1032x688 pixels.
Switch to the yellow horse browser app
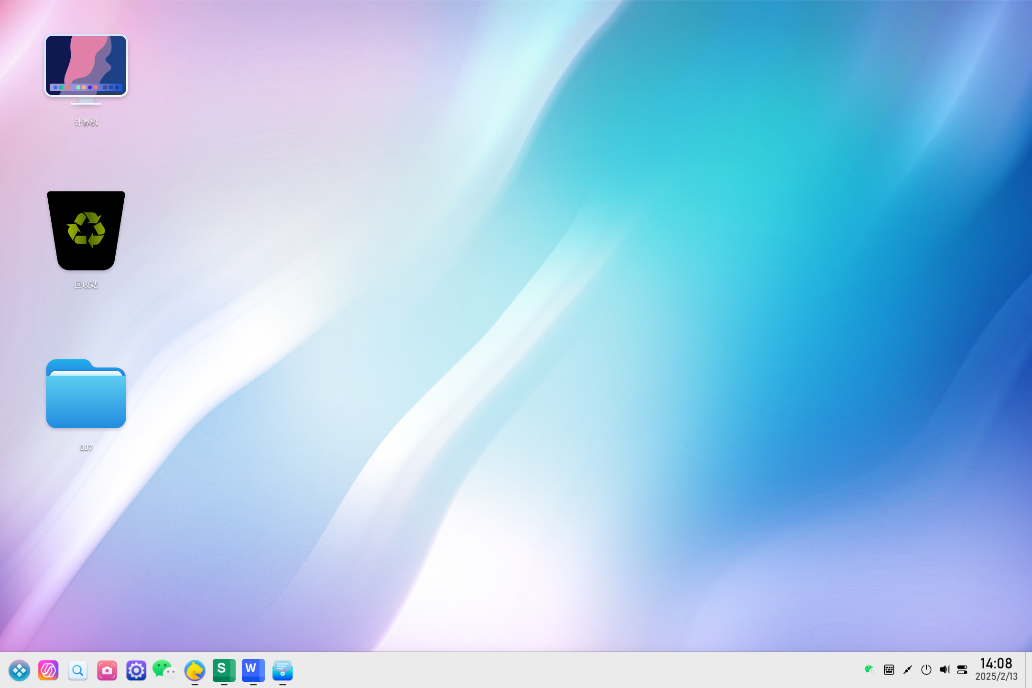point(195,670)
